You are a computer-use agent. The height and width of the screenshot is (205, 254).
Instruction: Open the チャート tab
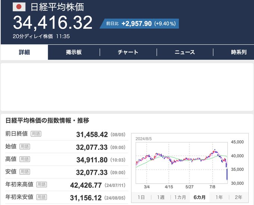click(128, 52)
